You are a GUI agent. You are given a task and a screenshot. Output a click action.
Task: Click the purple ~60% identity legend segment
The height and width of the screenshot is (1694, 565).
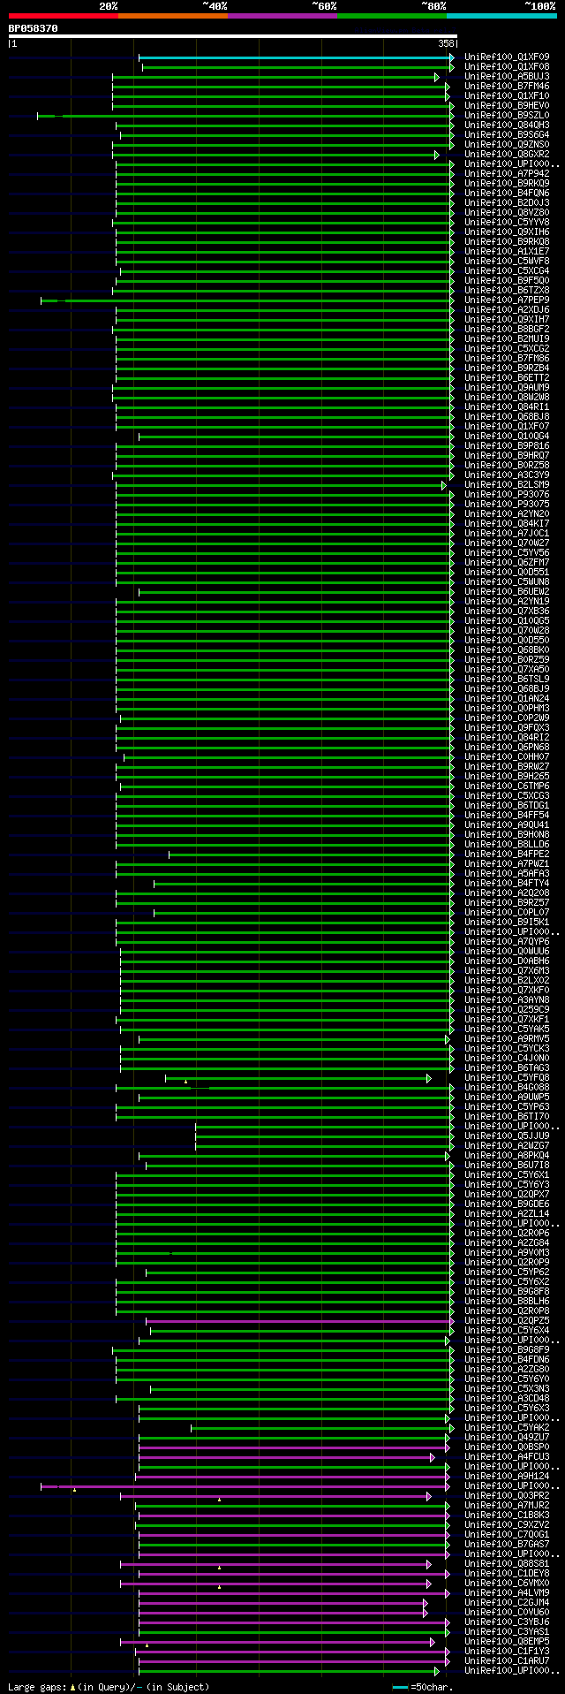point(282,16)
